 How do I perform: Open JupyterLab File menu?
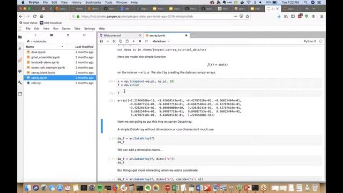tap(28, 28)
